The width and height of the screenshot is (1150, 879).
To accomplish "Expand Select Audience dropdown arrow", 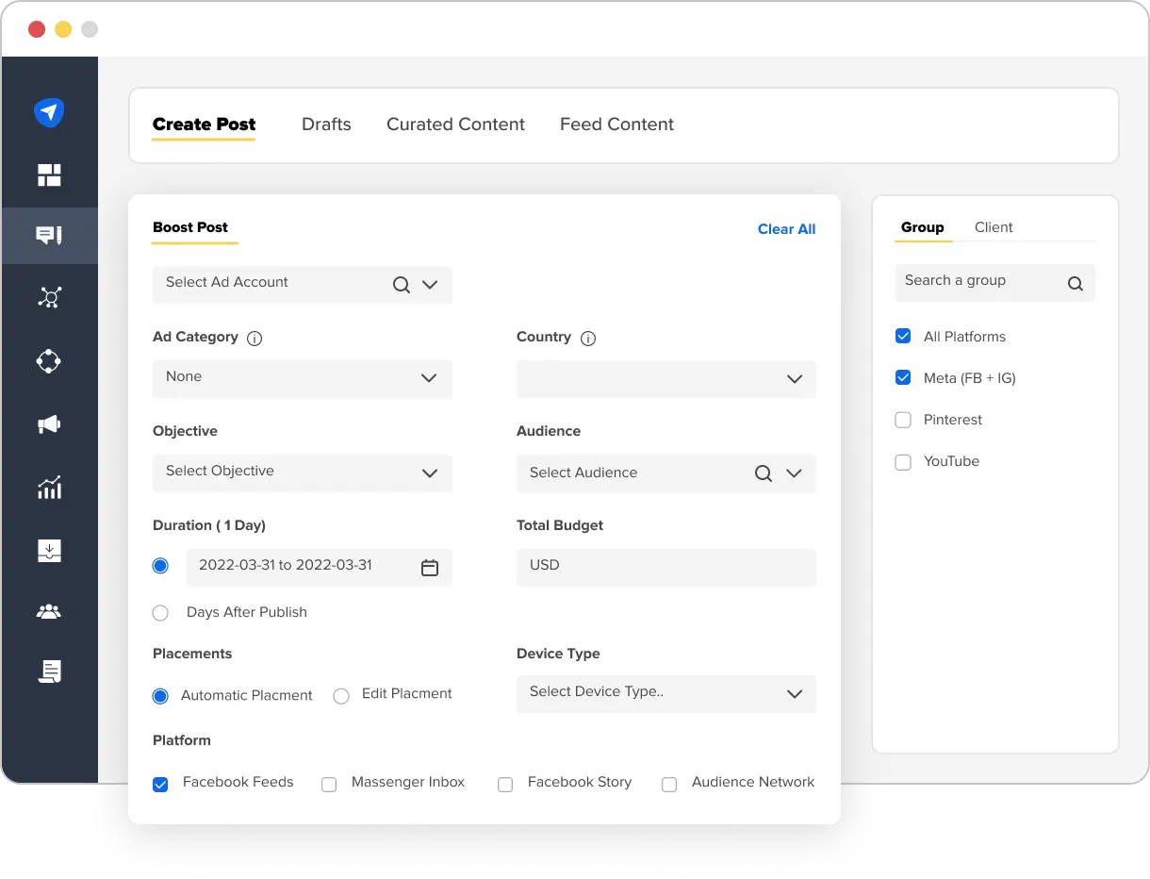I will [x=794, y=473].
